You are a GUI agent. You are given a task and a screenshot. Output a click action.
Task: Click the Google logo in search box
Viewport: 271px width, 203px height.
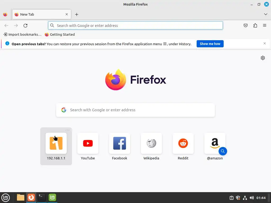click(64, 110)
